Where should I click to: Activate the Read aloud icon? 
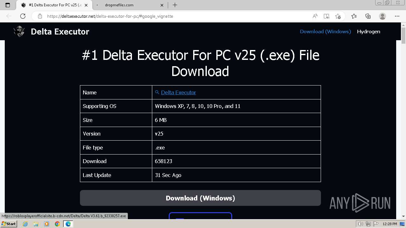315,16
